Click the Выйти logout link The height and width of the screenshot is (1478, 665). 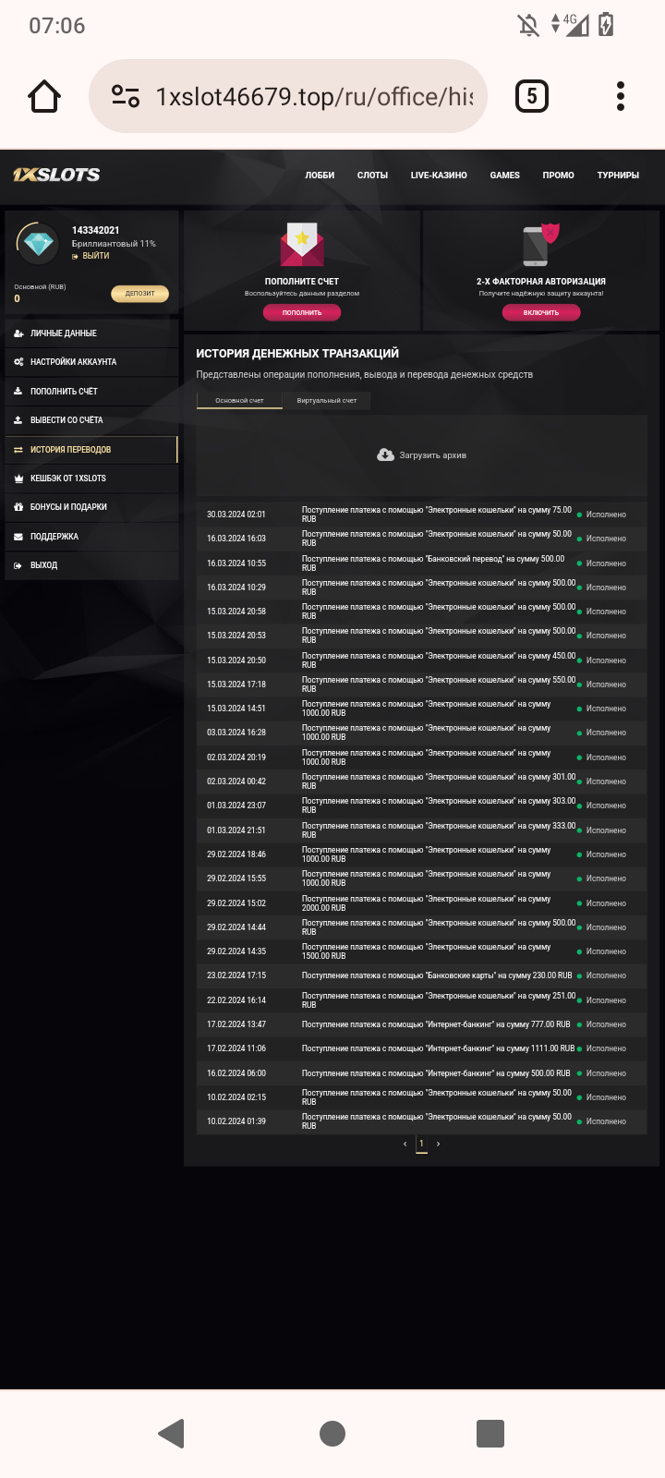pos(95,256)
